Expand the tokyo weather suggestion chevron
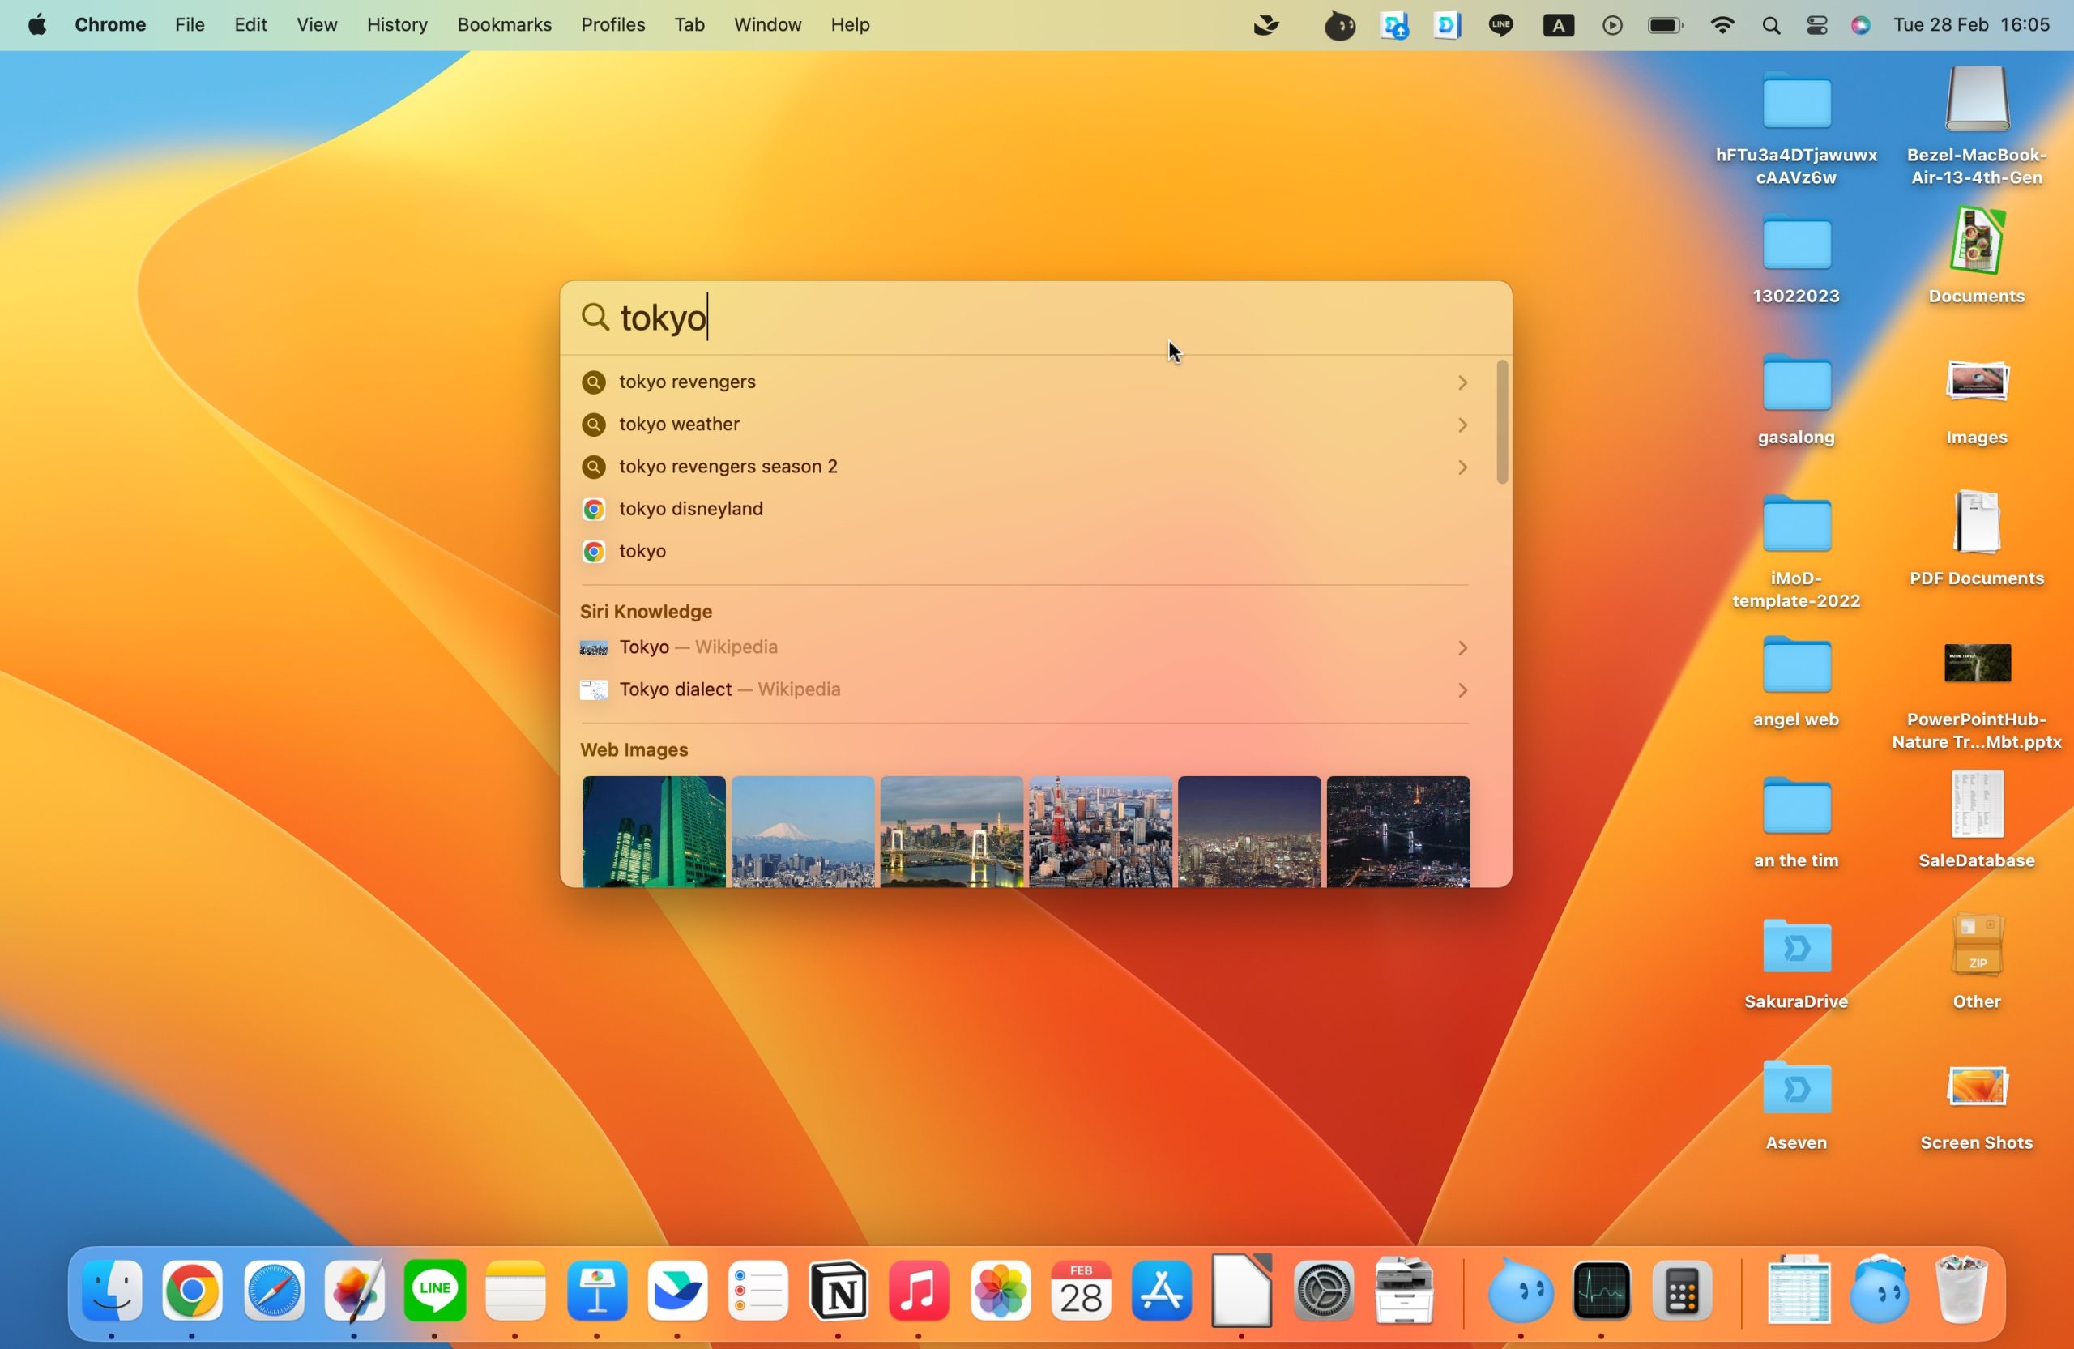The width and height of the screenshot is (2074, 1349). point(1462,425)
